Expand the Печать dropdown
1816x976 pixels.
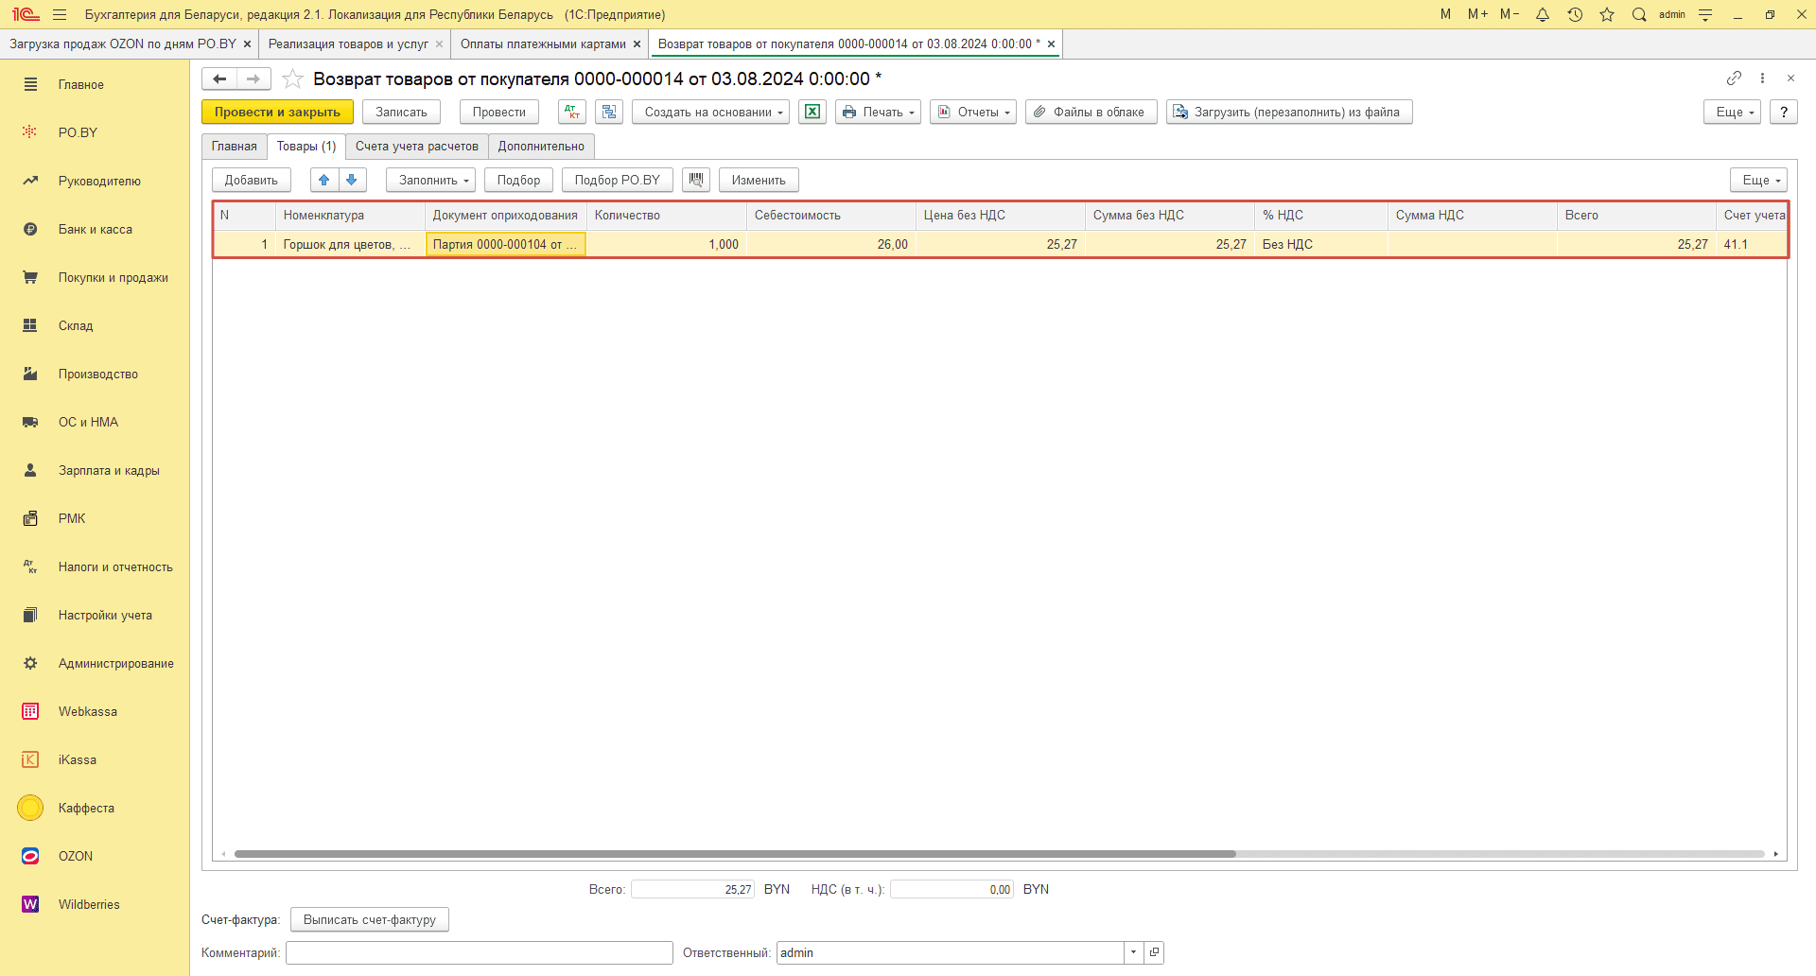tap(878, 112)
